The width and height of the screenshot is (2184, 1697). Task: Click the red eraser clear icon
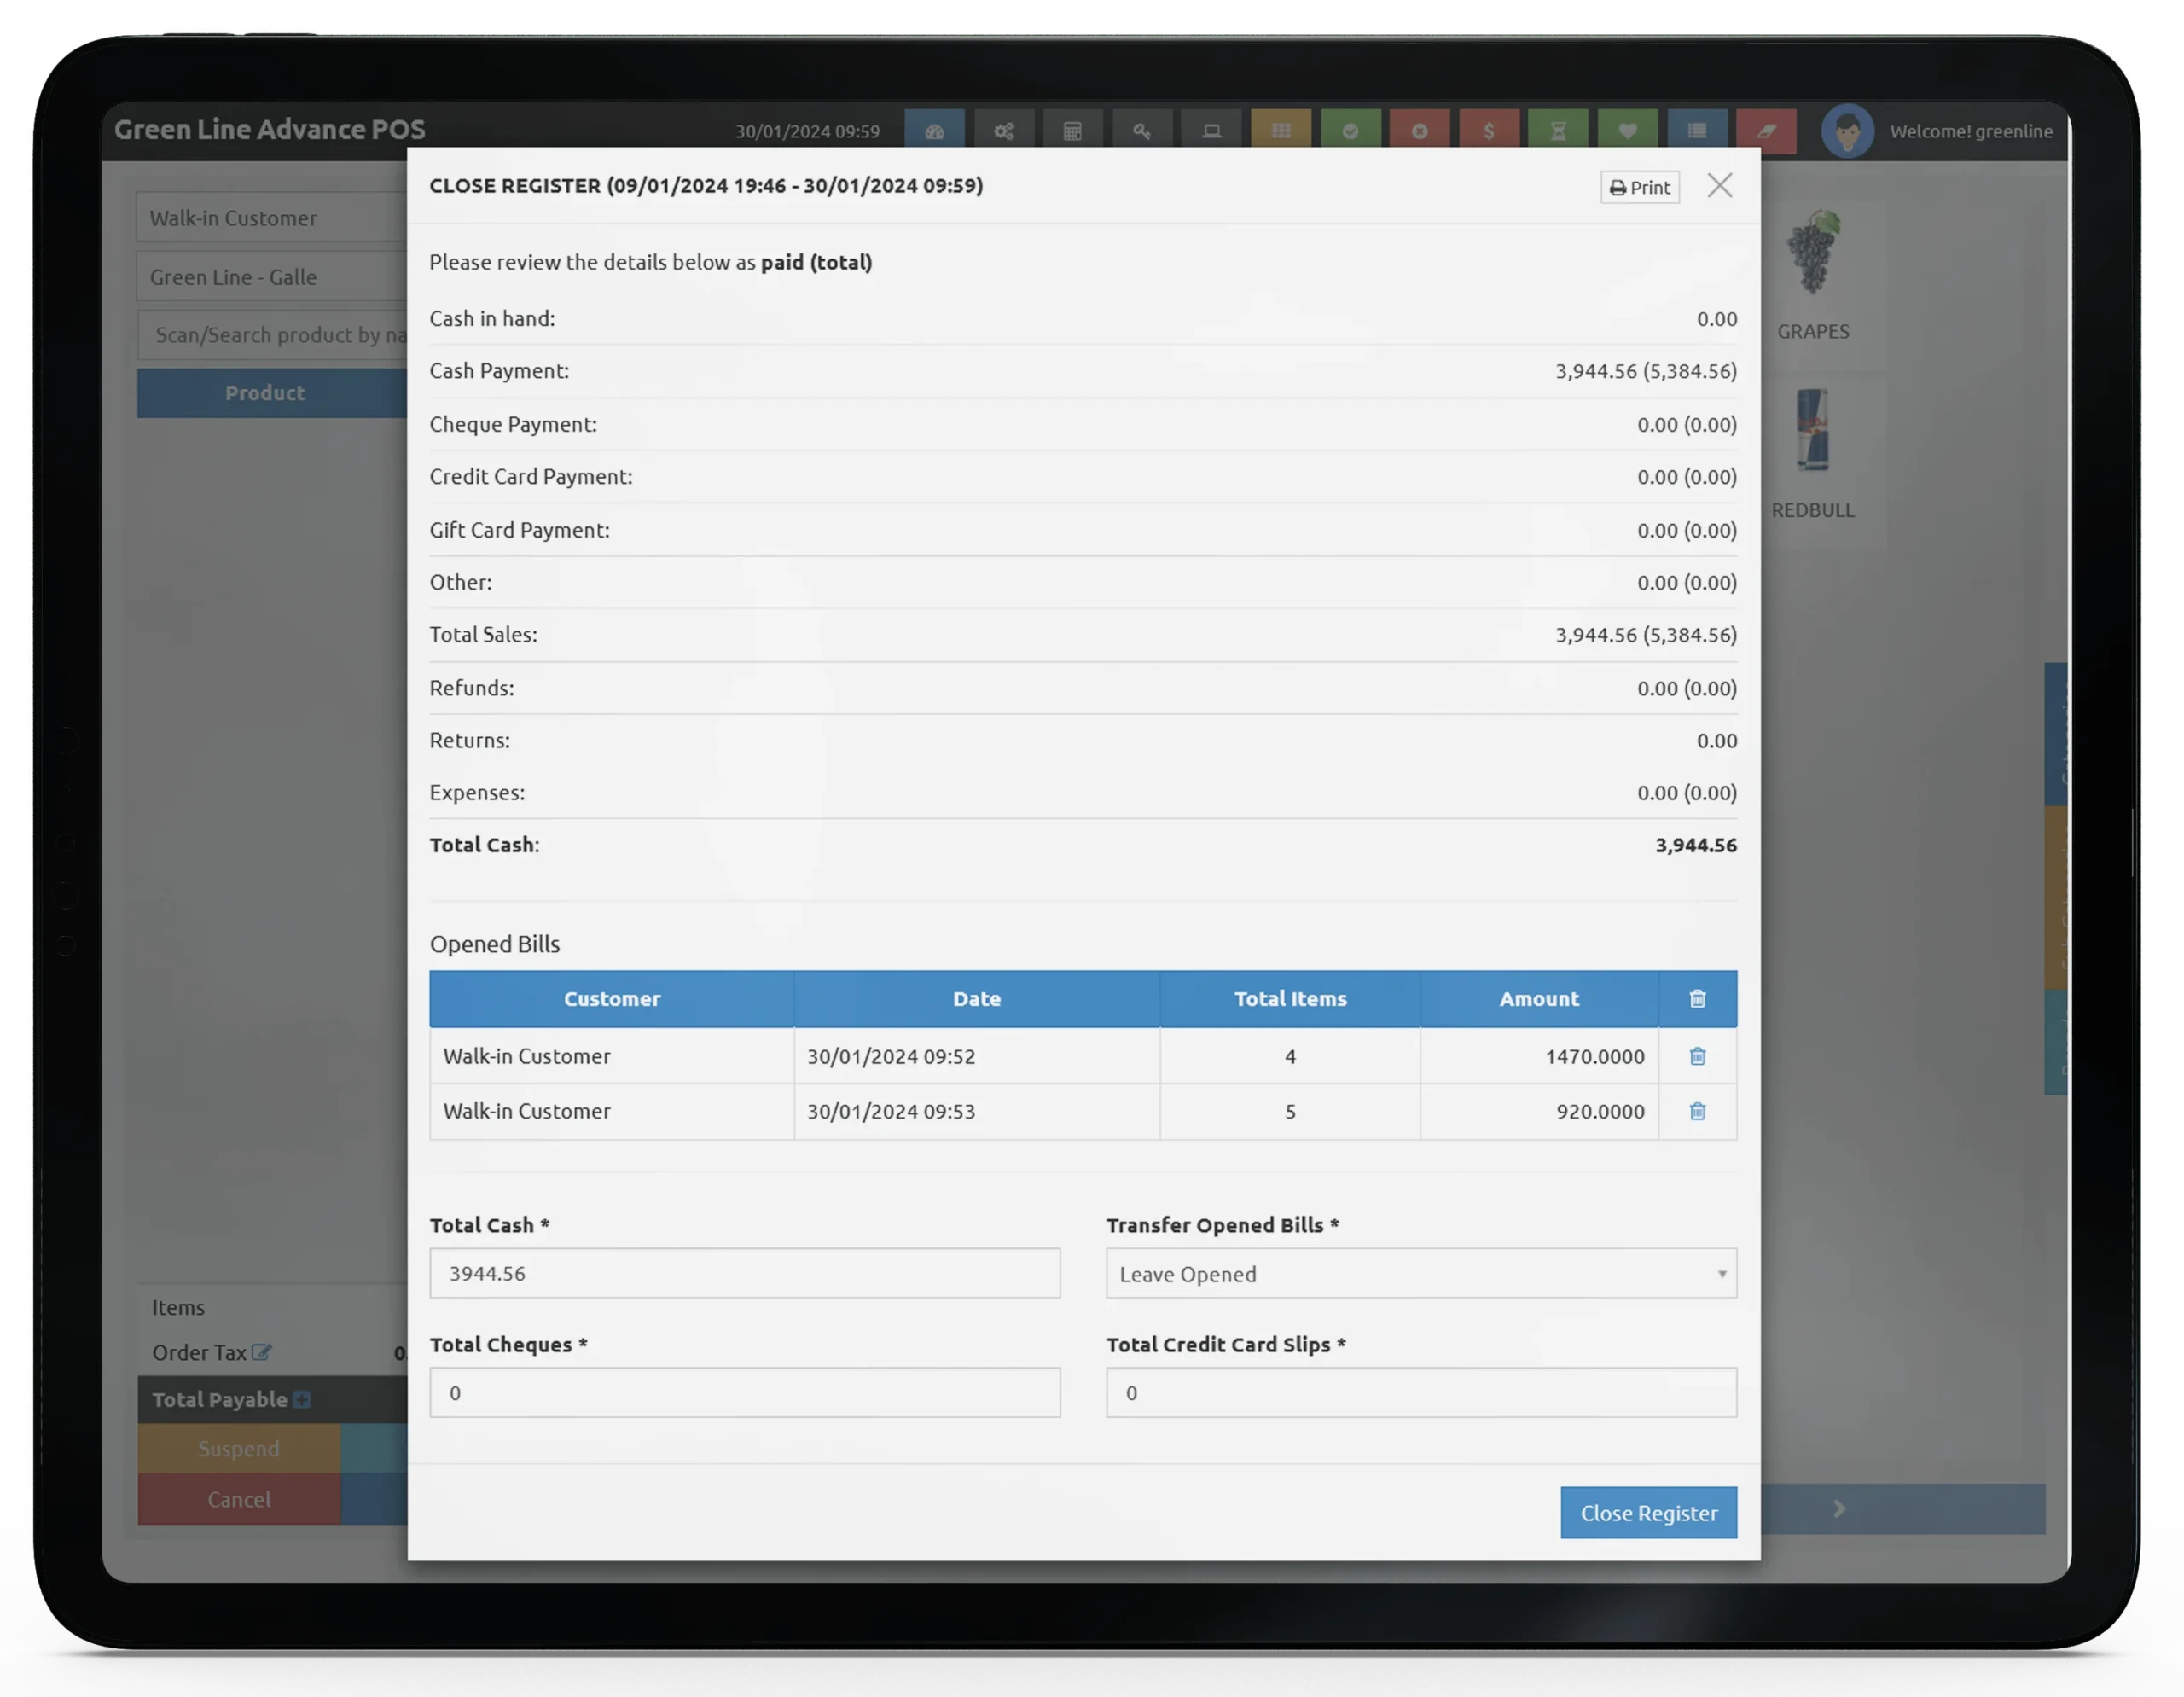(x=1767, y=130)
